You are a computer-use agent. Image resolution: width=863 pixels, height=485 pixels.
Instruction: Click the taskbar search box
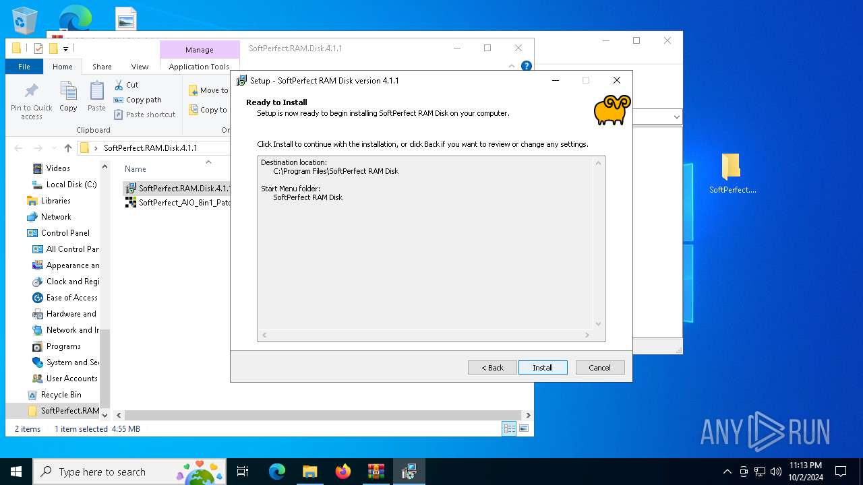pos(130,472)
